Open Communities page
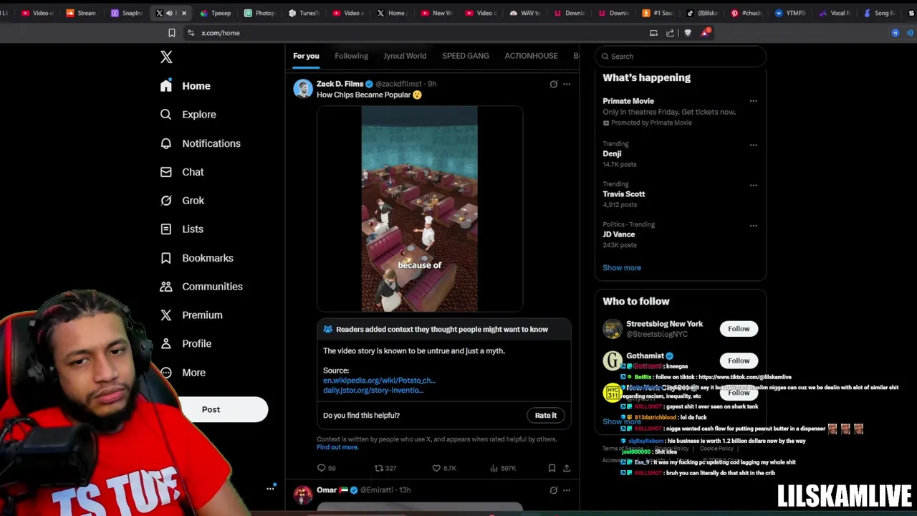This screenshot has width=917, height=516. coord(201,287)
